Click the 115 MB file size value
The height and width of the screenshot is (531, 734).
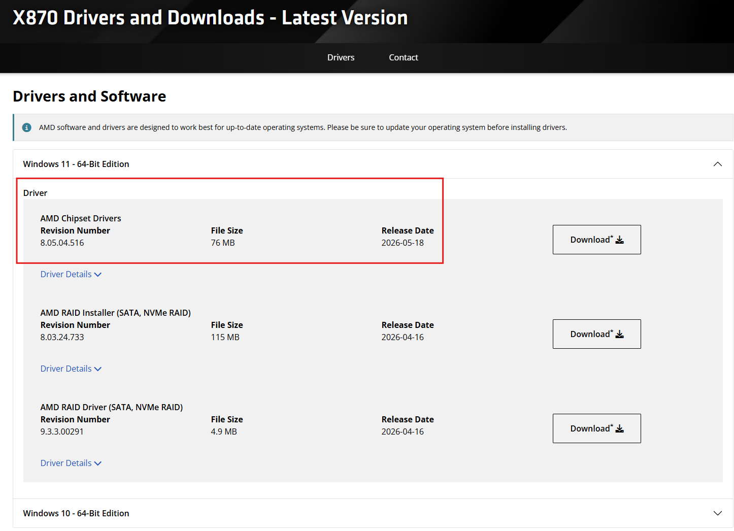pyautogui.click(x=225, y=337)
